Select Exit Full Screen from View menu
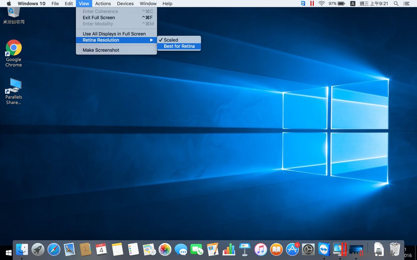Image resolution: width=417 pixels, height=260 pixels. tap(99, 18)
